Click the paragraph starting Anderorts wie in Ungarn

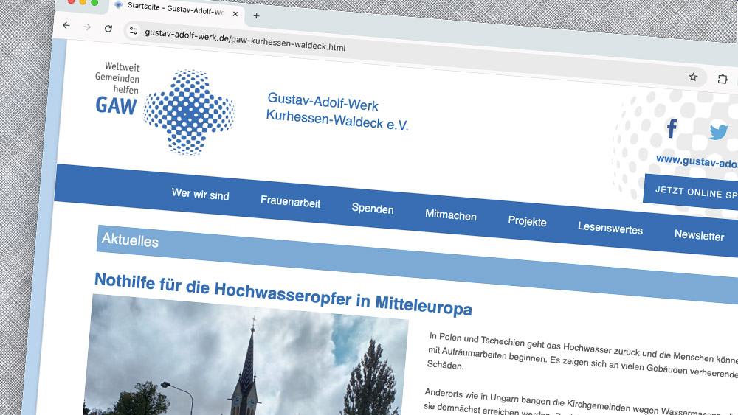580,403
